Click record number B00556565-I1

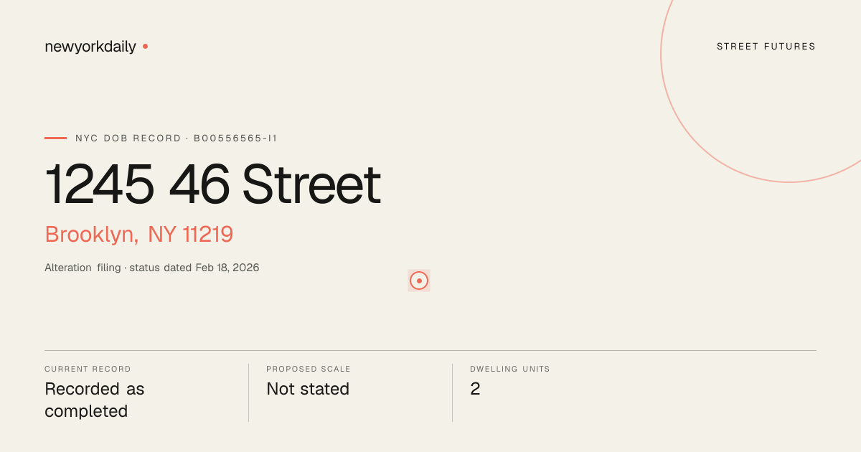tap(235, 138)
